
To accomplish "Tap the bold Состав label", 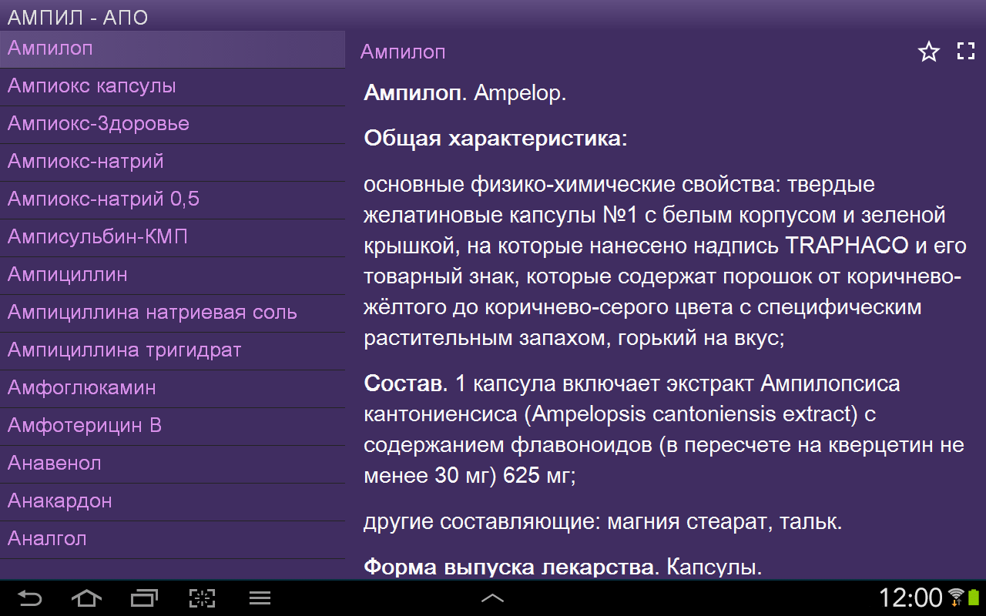I will point(406,383).
